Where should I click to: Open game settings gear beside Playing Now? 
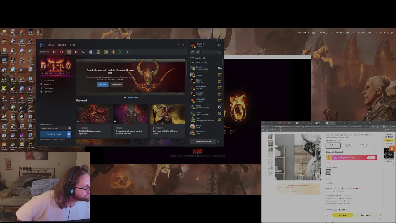69,134
